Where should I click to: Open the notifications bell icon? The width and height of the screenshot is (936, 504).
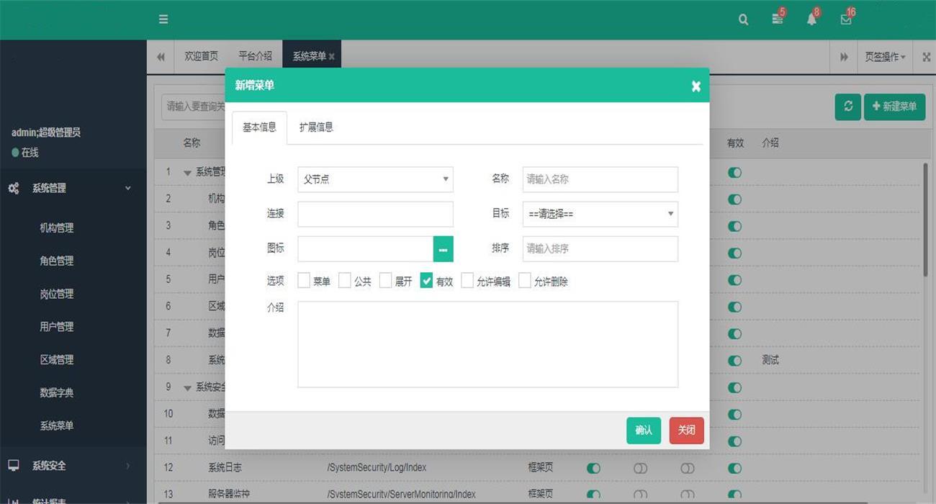click(811, 19)
